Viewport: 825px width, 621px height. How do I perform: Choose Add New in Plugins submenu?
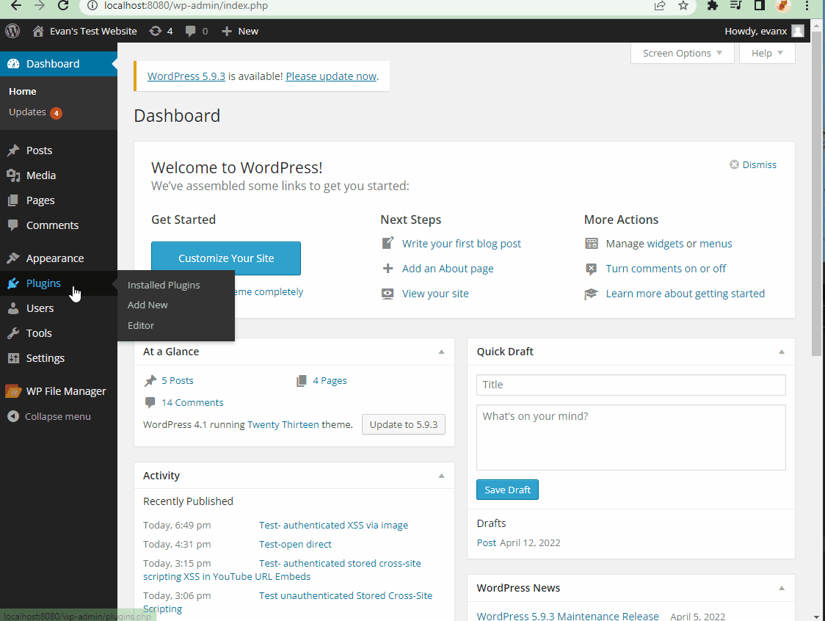click(148, 305)
